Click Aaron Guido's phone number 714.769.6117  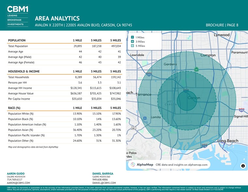15,180
